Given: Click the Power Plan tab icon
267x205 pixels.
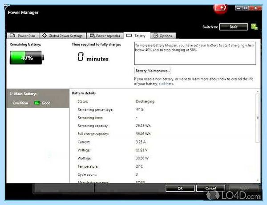Looking at the screenshot, I should (12, 36).
